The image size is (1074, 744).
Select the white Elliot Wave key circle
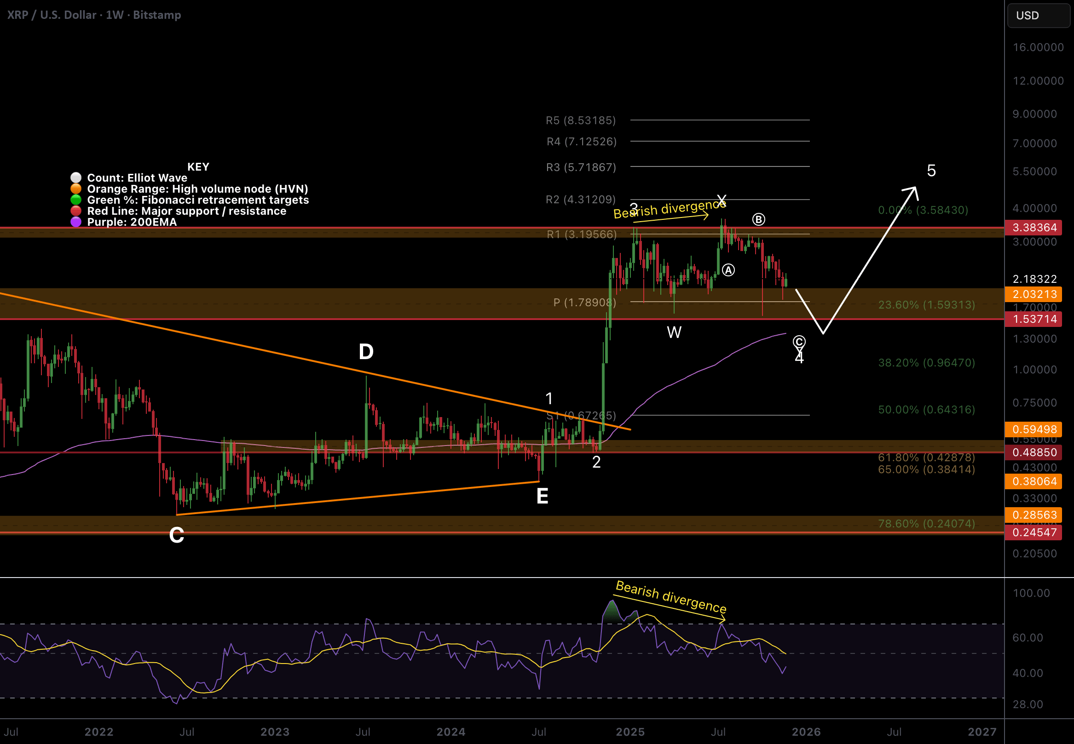pos(75,177)
